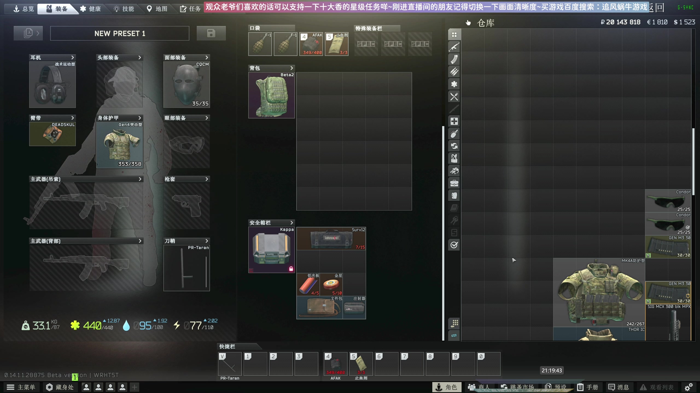Click the NEW PRESET 1 name field

120,33
